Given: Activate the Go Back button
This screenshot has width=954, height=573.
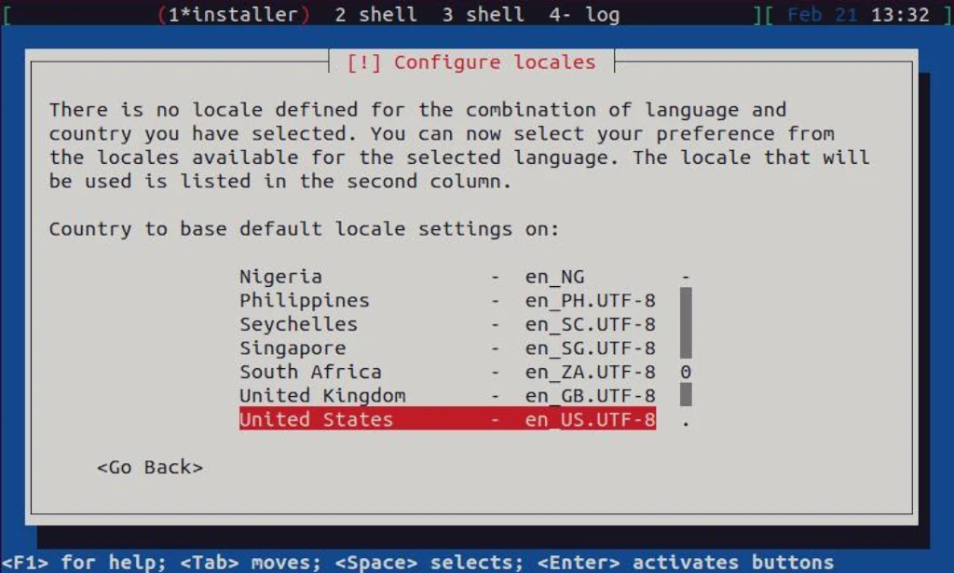Looking at the screenshot, I should (x=151, y=467).
